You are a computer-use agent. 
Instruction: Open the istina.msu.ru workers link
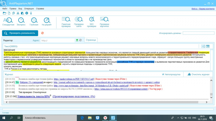121,89
